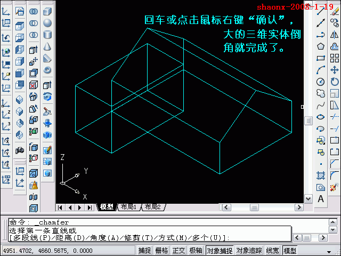The image size is (341, 256).
Task: Select the Rotate modify tool
Action: click(335, 82)
